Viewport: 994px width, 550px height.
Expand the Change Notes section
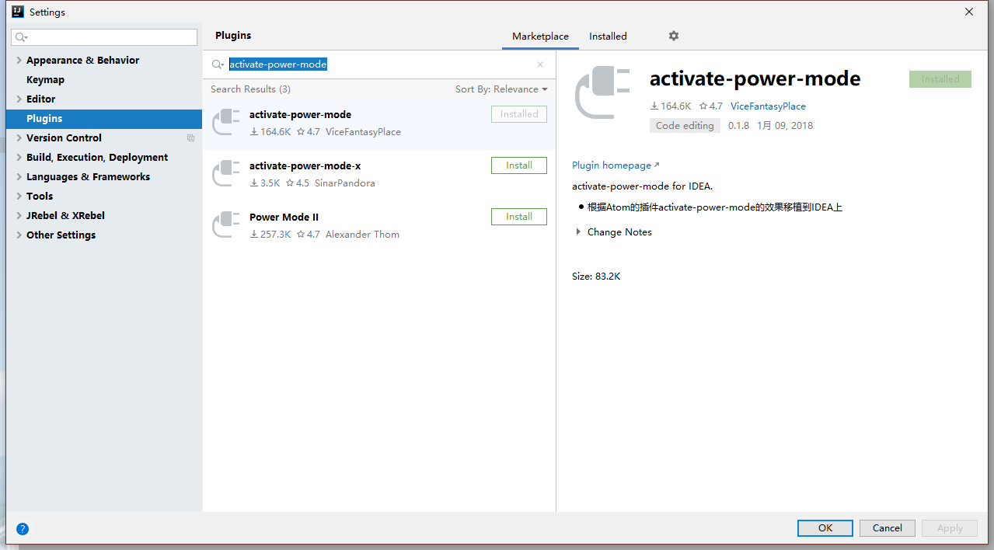[x=578, y=232]
